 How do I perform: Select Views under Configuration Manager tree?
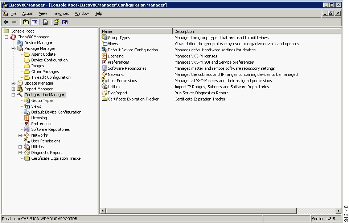click(x=36, y=106)
